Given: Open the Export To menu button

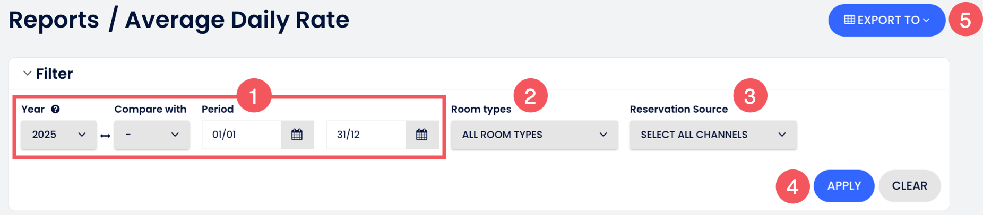Looking at the screenshot, I should (886, 20).
